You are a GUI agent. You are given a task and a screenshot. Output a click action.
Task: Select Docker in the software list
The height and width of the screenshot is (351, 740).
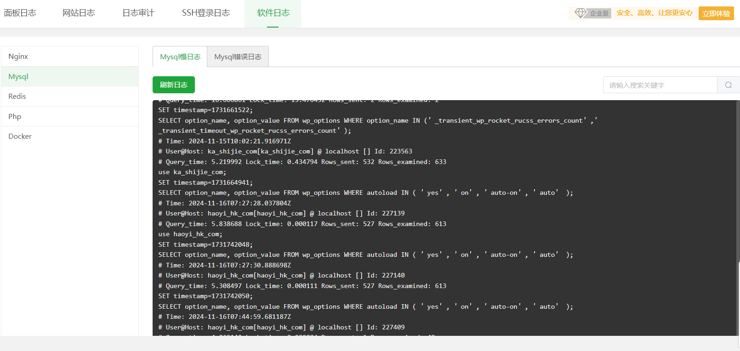click(70, 136)
